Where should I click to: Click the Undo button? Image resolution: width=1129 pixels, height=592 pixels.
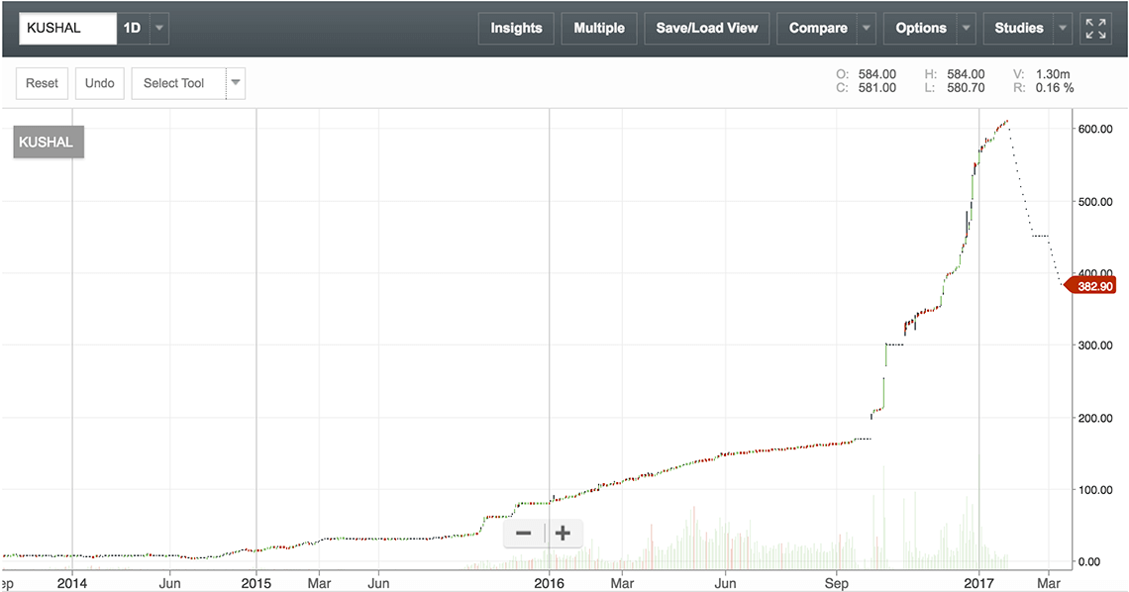coord(99,83)
